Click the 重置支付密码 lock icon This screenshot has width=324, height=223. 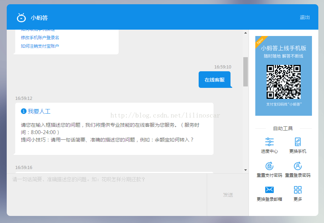tap(269, 166)
